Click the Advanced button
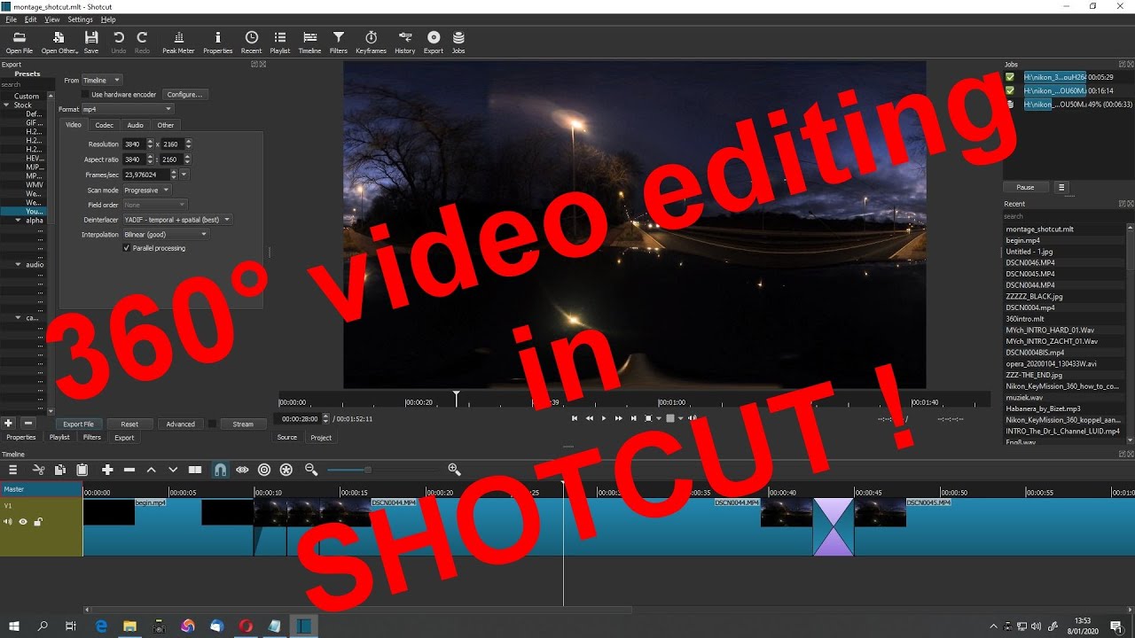The image size is (1135, 638). coord(180,424)
